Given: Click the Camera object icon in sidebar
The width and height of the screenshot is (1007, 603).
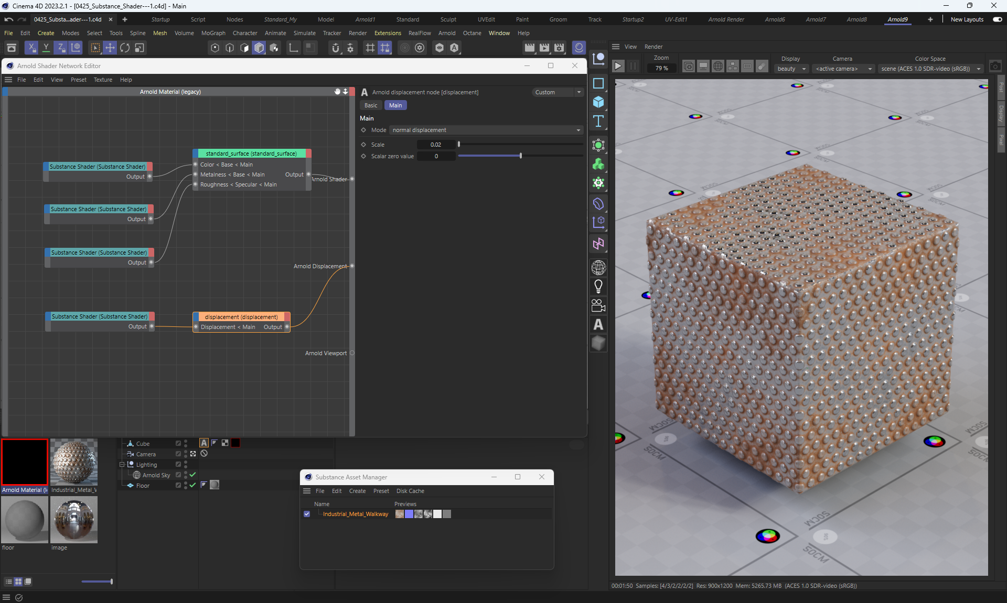Looking at the screenshot, I should coord(598,305).
